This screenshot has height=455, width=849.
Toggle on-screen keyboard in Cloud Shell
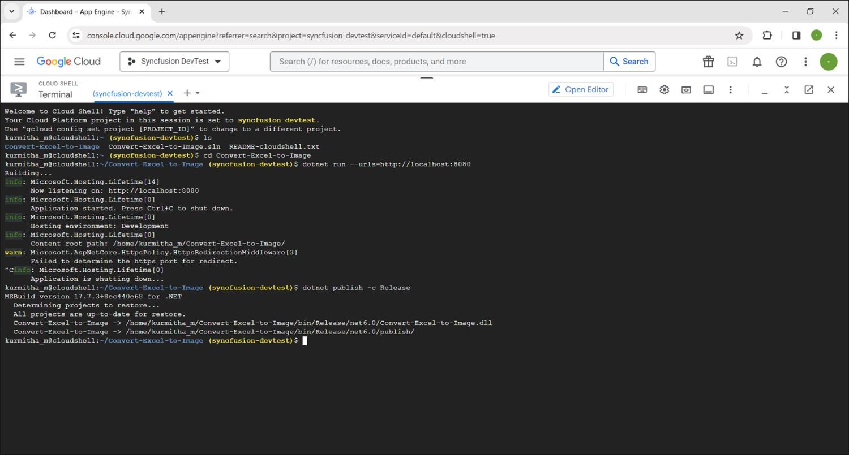click(642, 90)
